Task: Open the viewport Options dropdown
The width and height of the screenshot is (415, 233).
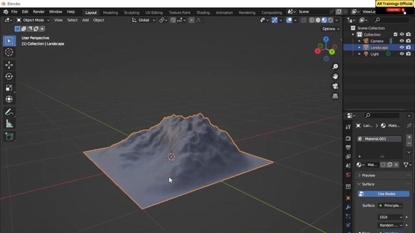Action: (x=331, y=28)
